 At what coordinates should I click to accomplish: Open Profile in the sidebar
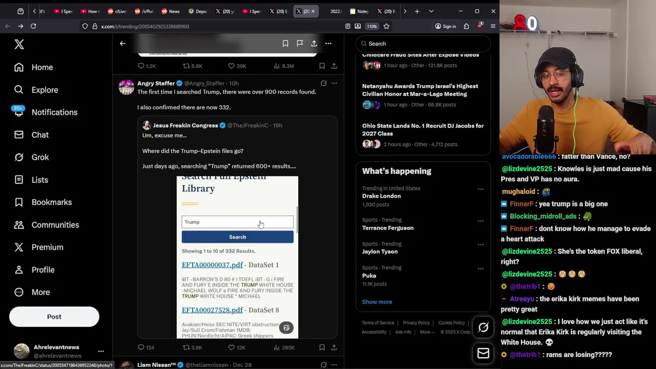point(34,270)
